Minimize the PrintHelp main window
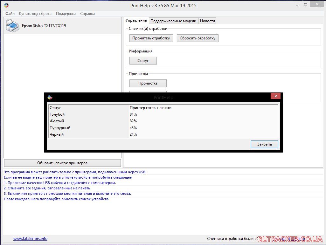Image resolution: width=326 pixels, height=245 pixels. tap(297, 4)
